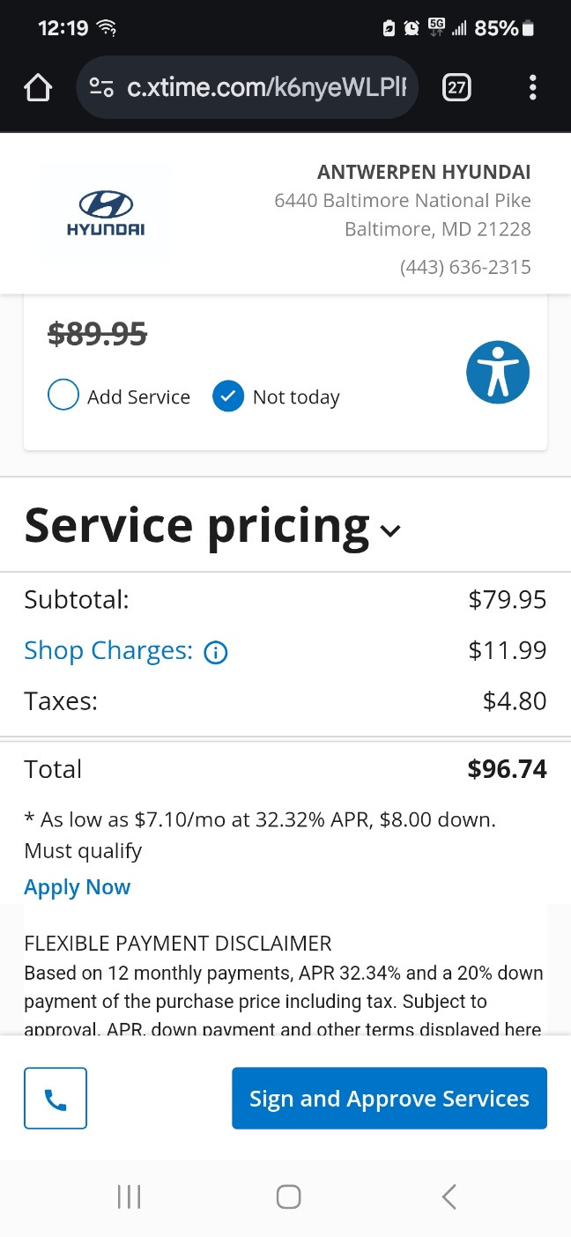Open the site info icon in address bar

click(101, 87)
